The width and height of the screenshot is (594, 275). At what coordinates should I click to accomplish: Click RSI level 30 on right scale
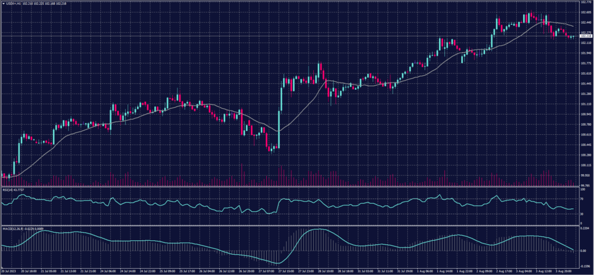tap(581, 214)
